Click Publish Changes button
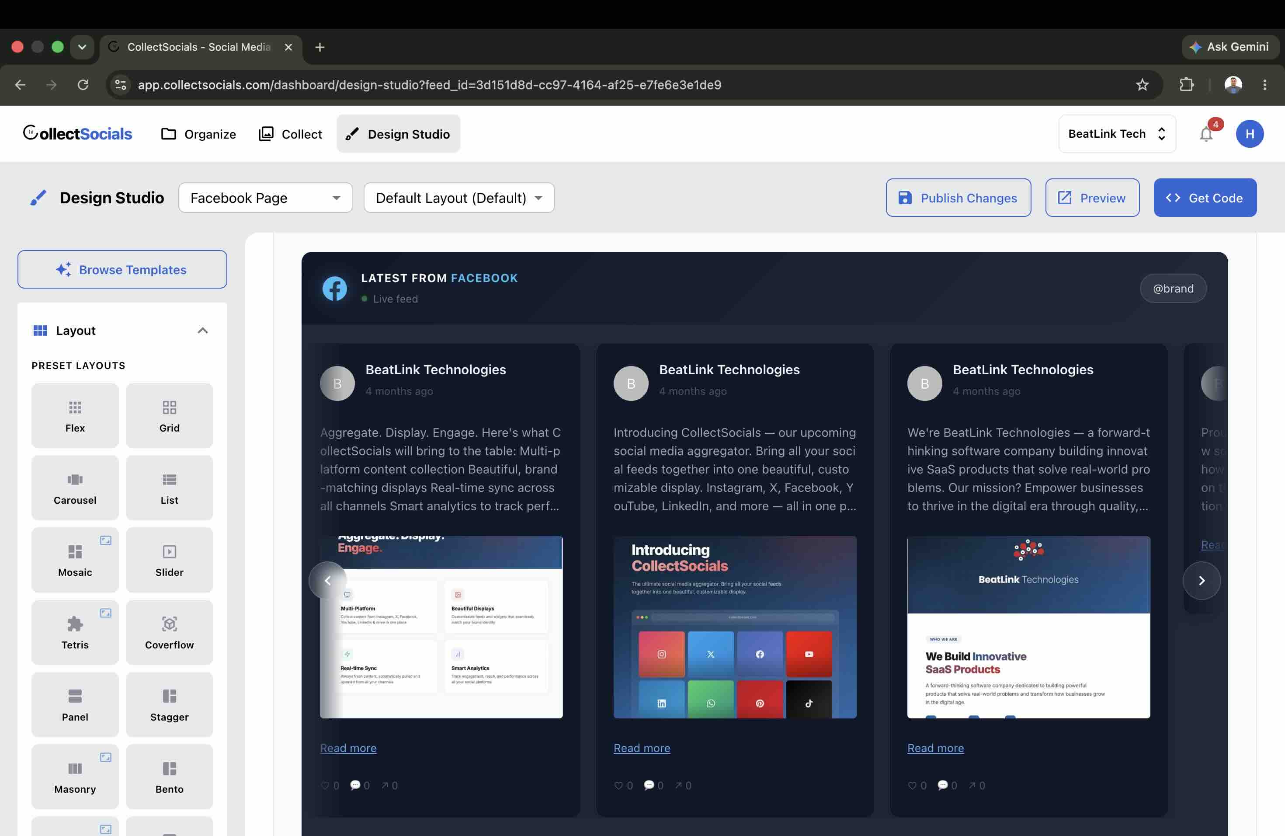1285x836 pixels. [x=959, y=198]
